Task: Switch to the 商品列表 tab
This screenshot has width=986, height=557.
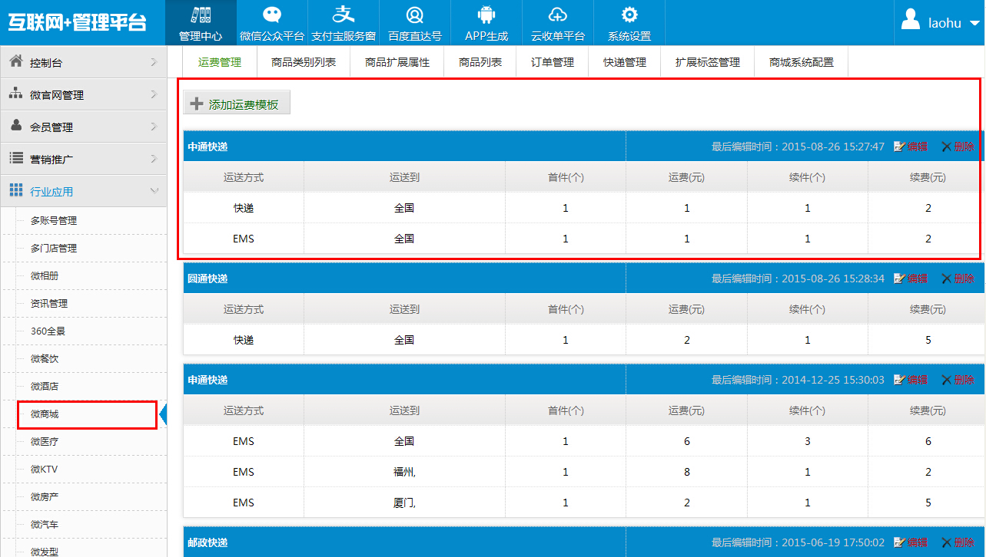Action: (x=480, y=62)
